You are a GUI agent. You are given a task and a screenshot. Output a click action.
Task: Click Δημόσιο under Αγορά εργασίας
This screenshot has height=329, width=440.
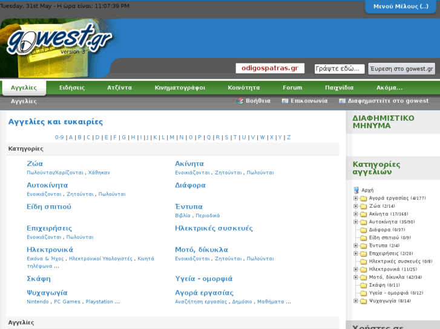[242, 302]
